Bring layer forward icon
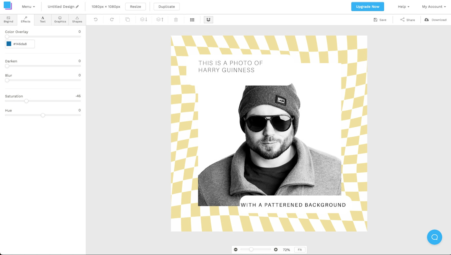This screenshot has width=451, height=255. pyautogui.click(x=160, y=20)
